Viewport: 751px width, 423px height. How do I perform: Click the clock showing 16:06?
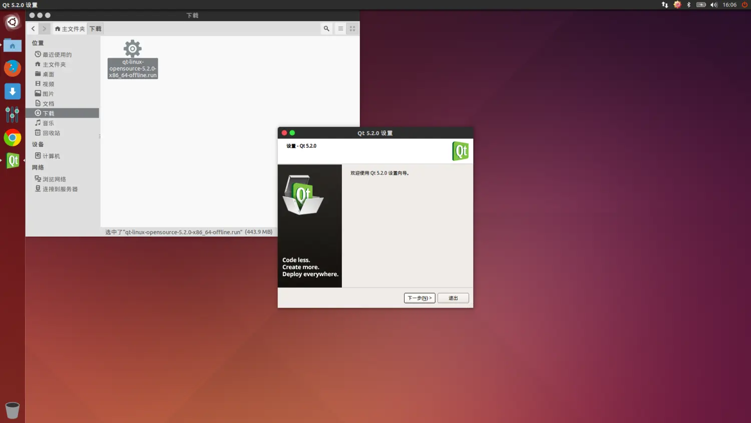[729, 5]
